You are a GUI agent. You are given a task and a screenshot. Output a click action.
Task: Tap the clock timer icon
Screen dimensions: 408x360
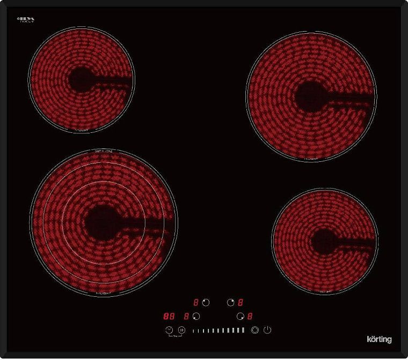[170, 330]
